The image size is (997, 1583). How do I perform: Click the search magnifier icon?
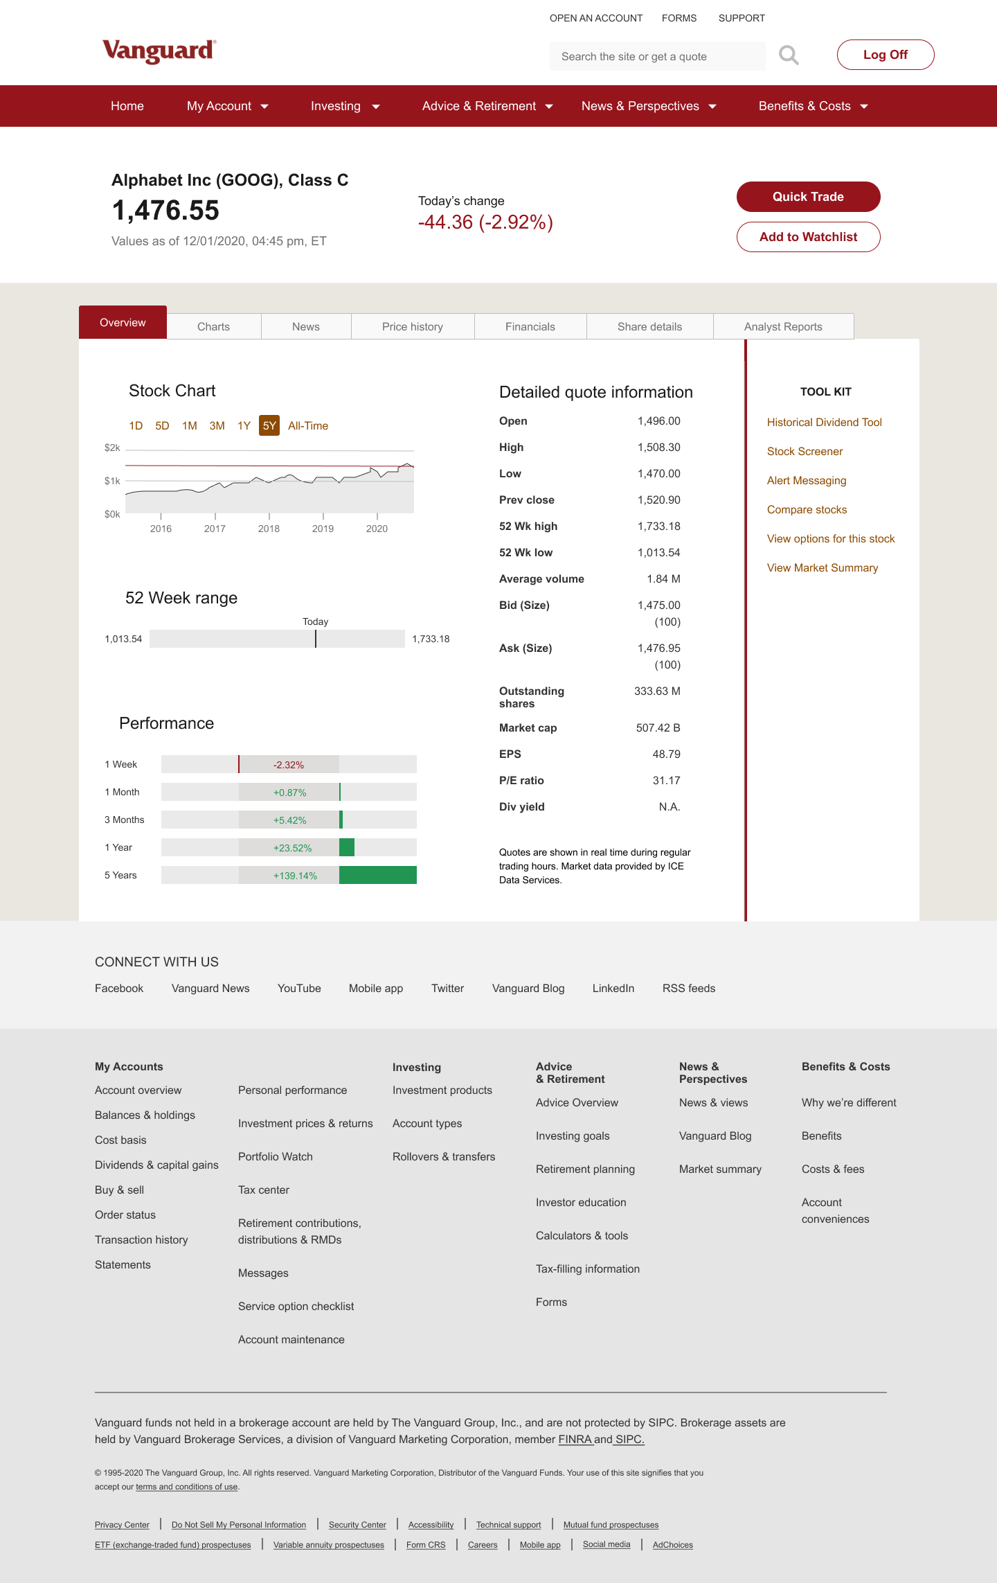(x=789, y=55)
